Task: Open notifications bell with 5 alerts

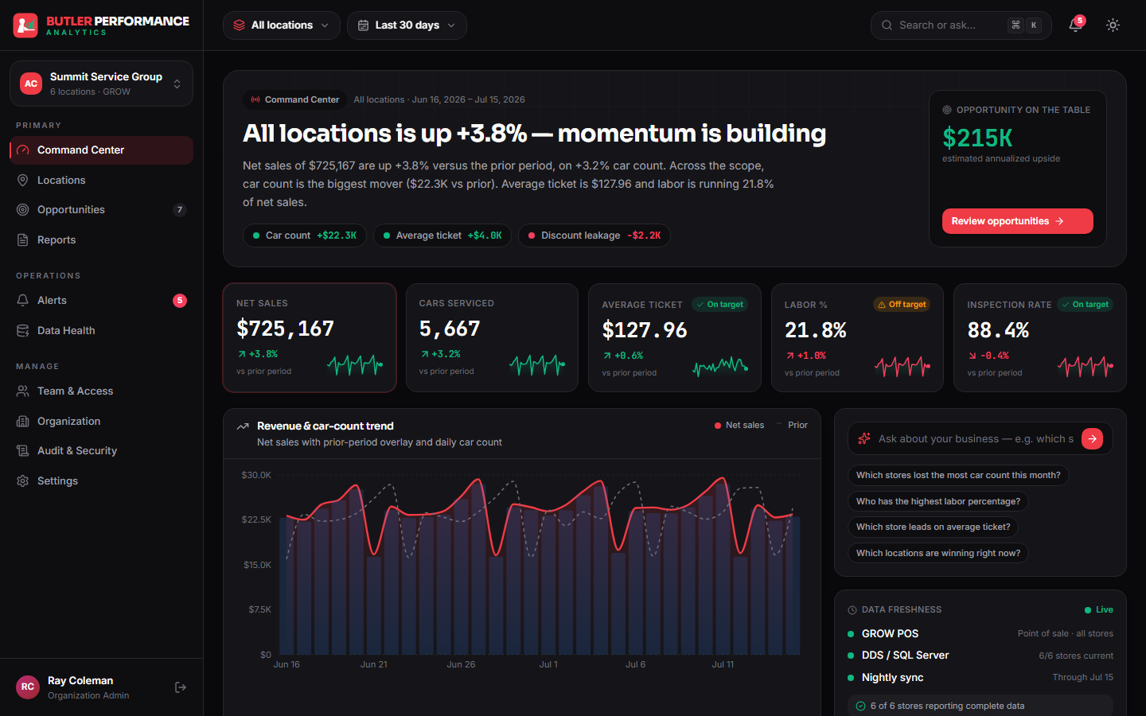Action: (x=1075, y=25)
